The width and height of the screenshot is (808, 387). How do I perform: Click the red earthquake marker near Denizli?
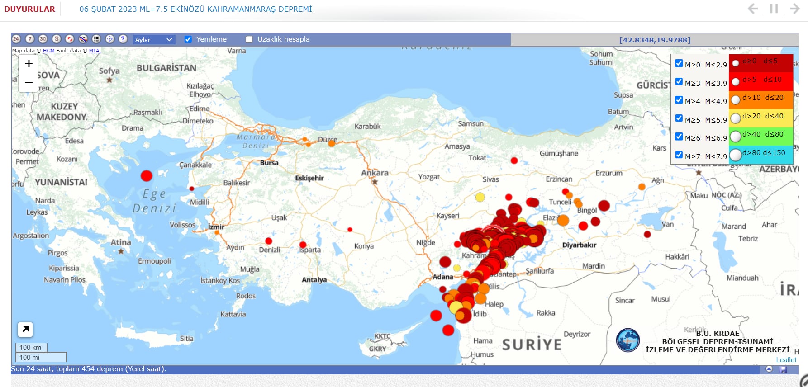click(269, 241)
